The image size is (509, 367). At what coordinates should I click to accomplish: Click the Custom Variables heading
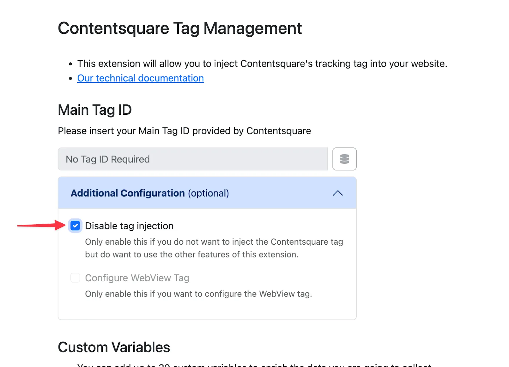click(x=114, y=347)
